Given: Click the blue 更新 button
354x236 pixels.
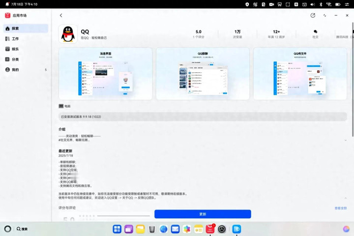Looking at the screenshot, I should 203,214.
